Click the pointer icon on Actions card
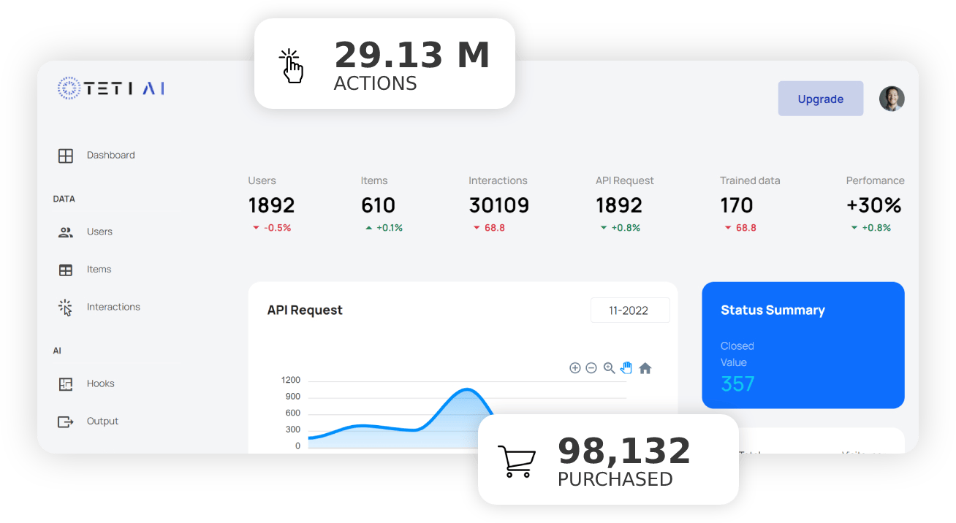 (291, 66)
